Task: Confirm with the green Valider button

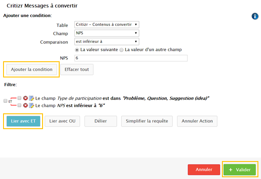Action: 240,169
